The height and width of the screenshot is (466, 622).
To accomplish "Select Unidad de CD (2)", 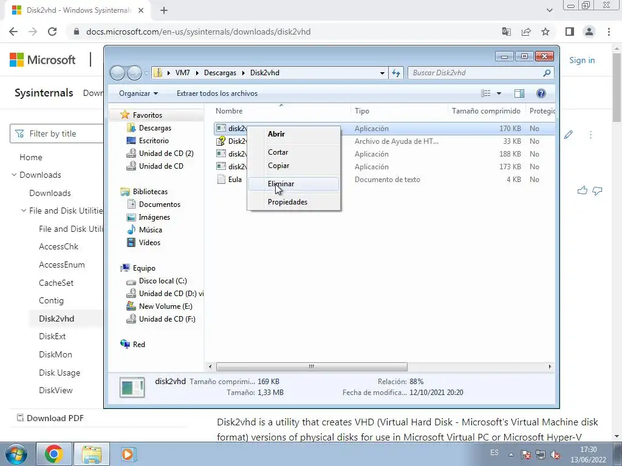I will coord(166,154).
